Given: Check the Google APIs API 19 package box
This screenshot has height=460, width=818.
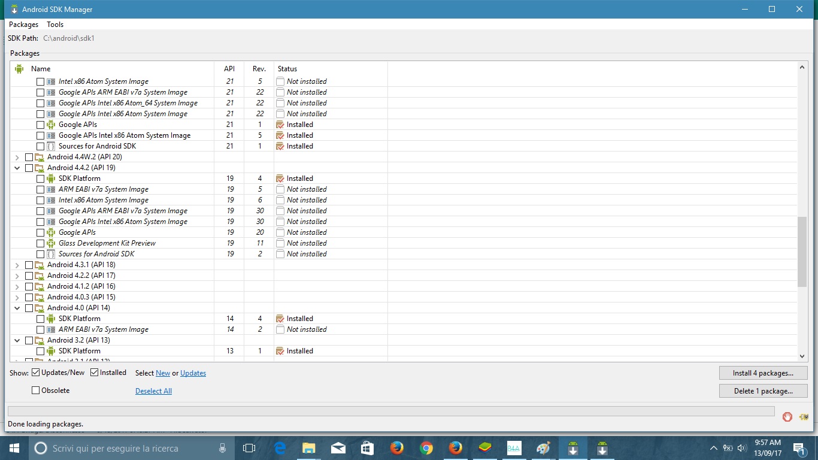Looking at the screenshot, I should (x=40, y=232).
